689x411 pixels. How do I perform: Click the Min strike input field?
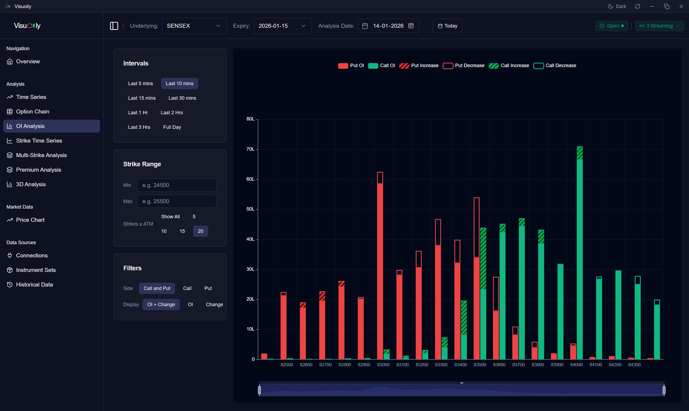click(177, 185)
